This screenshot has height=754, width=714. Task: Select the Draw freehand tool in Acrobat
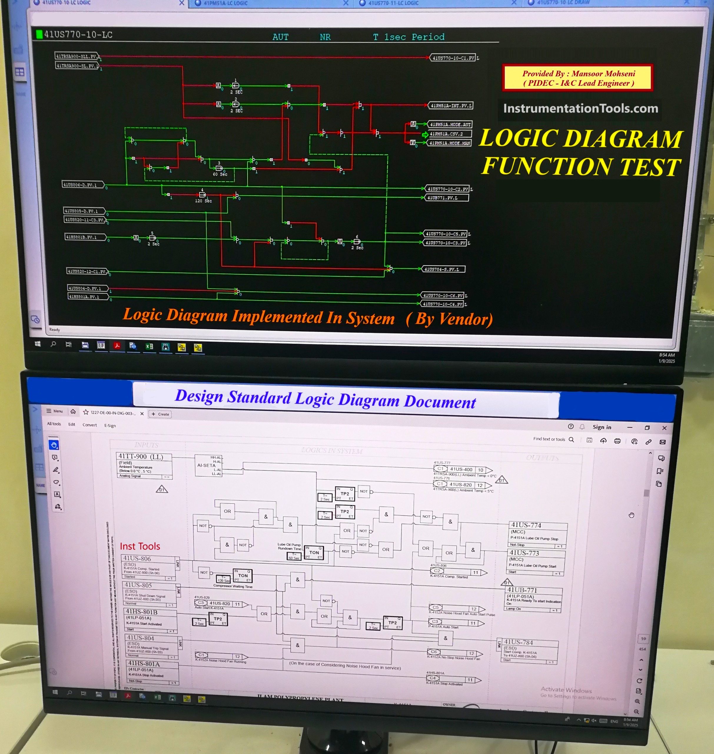point(57,482)
